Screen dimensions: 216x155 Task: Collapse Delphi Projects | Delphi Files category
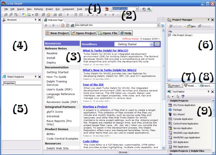coord(169,151)
